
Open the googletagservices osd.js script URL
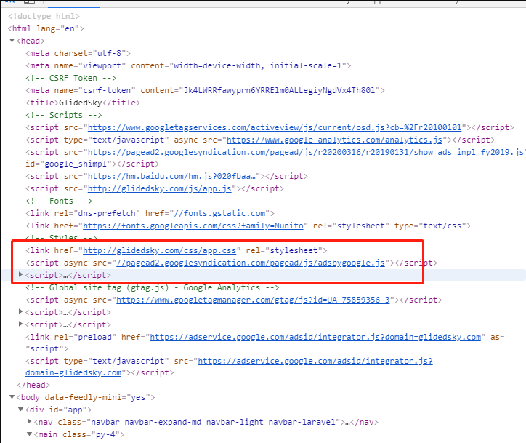coord(275,127)
